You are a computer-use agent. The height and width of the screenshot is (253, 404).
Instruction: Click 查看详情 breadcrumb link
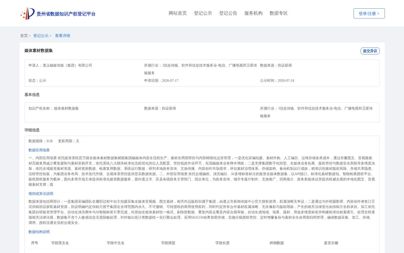63,36
